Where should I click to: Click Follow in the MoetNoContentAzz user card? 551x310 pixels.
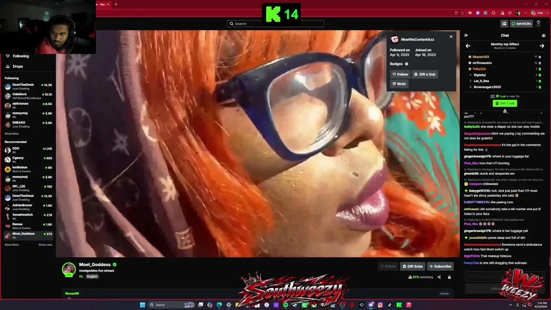(x=400, y=74)
